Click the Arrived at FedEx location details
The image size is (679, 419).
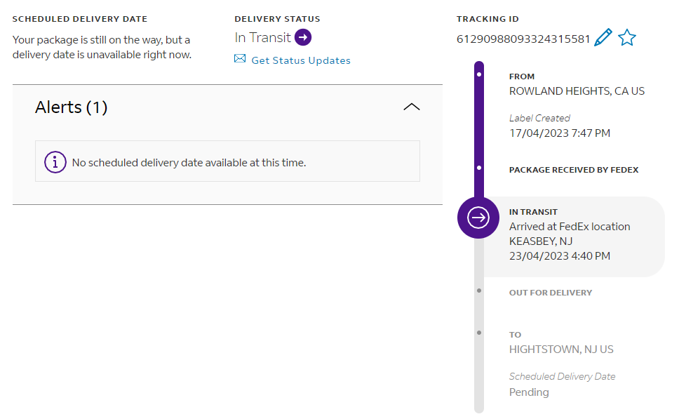(570, 227)
